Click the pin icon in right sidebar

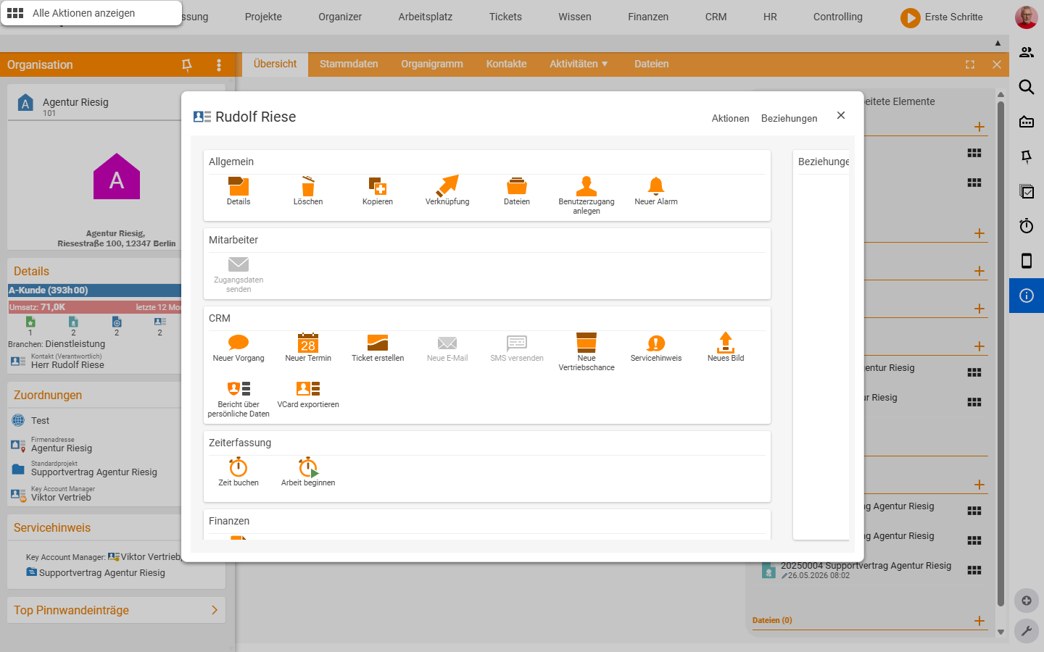[1027, 156]
